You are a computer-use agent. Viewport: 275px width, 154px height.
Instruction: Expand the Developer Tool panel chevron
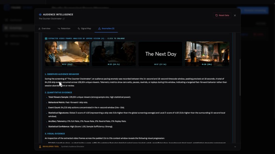pyautogui.click(x=235, y=147)
